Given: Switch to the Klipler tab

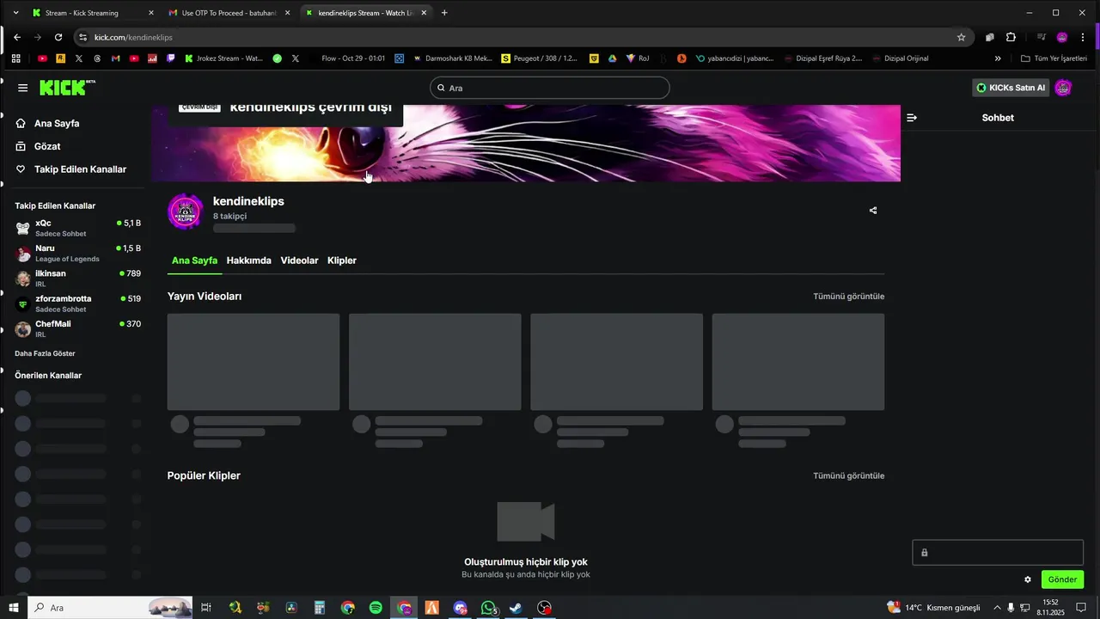Looking at the screenshot, I should pyautogui.click(x=342, y=260).
